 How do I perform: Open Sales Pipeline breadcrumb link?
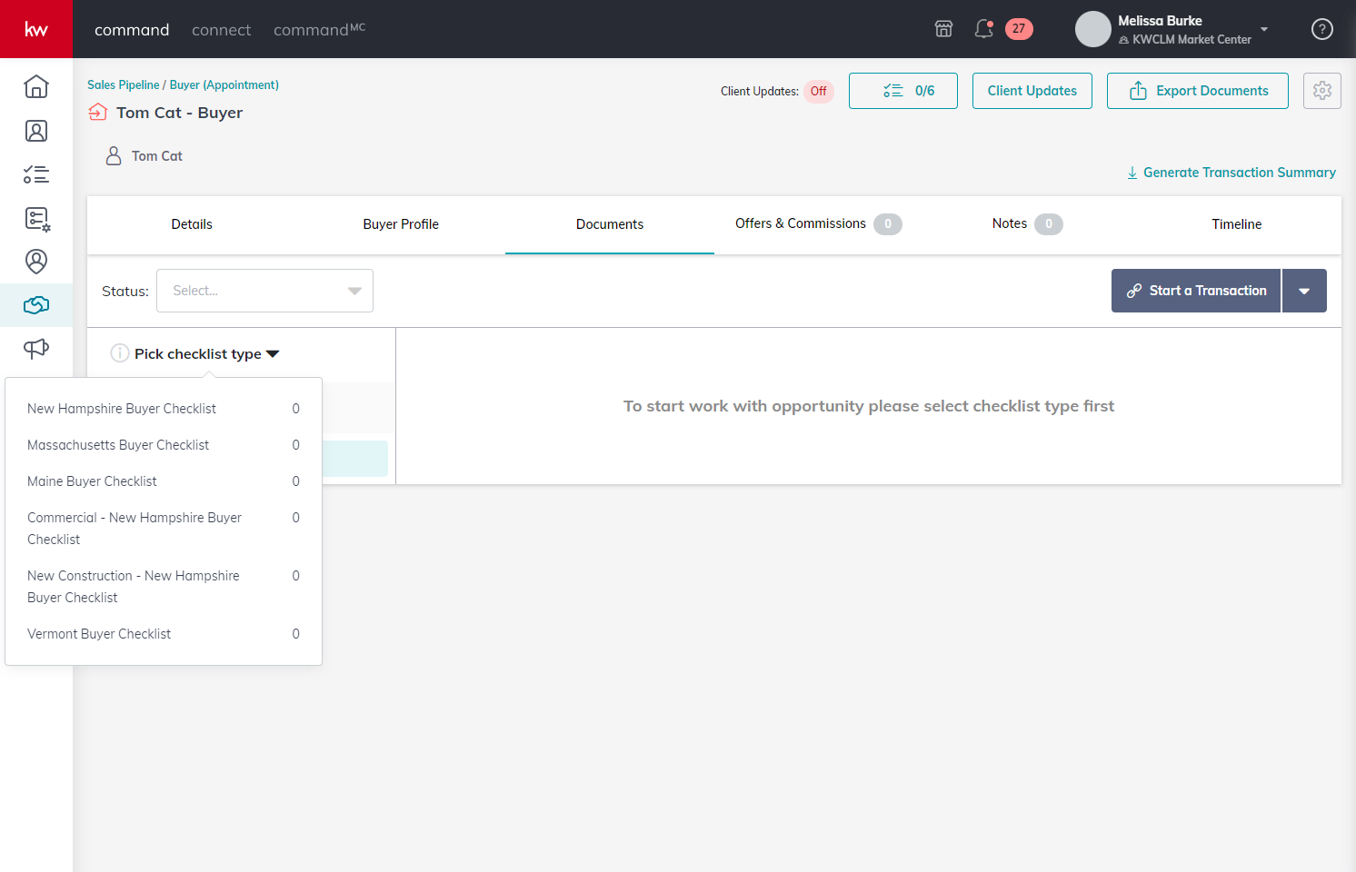point(124,85)
